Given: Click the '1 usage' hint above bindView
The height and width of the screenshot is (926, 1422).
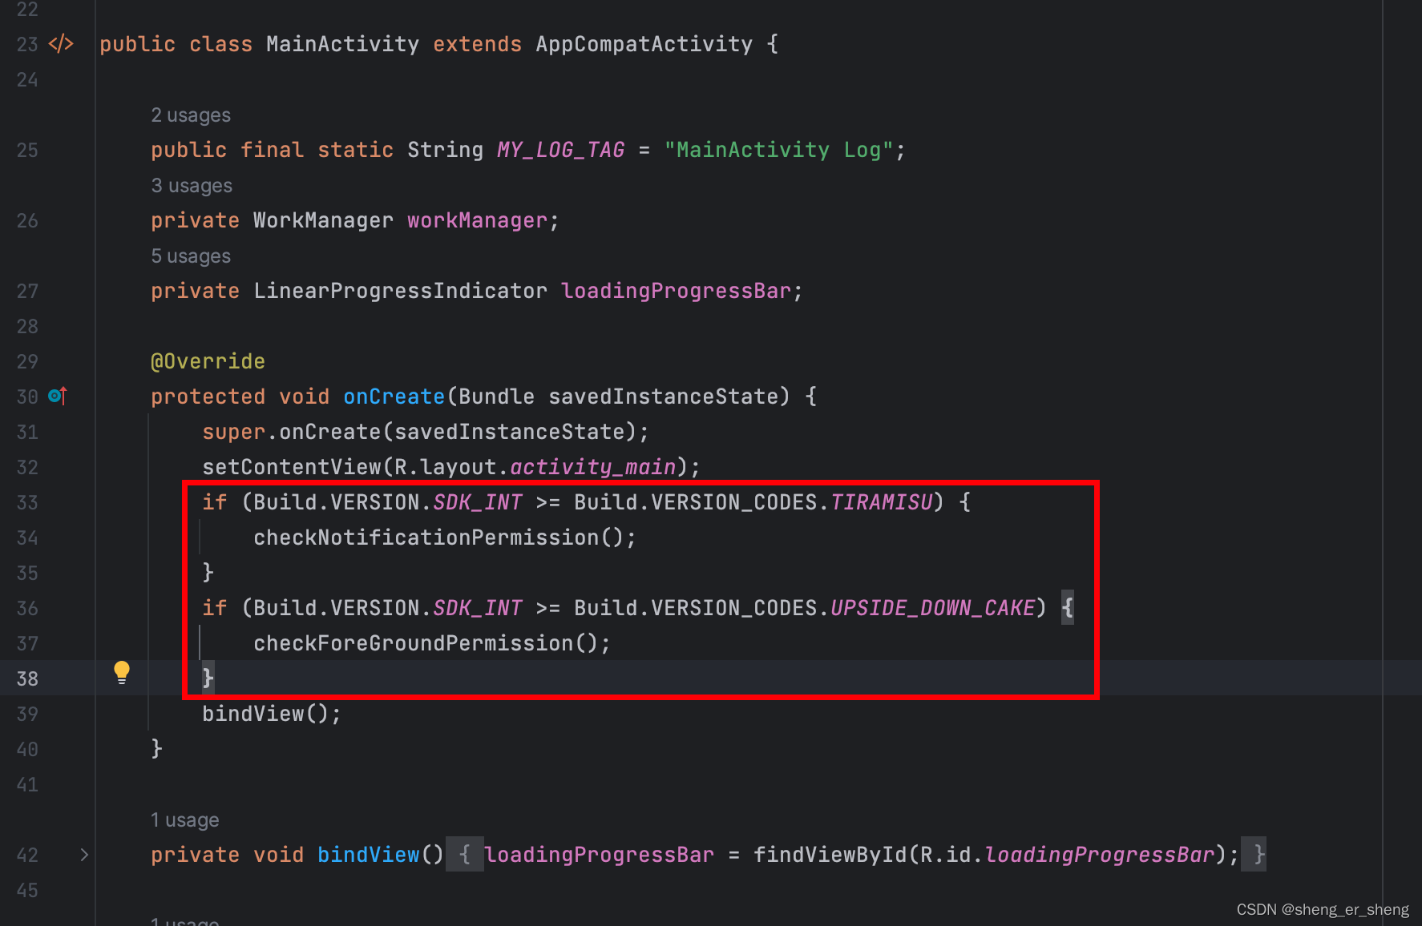Looking at the screenshot, I should click(x=184, y=820).
